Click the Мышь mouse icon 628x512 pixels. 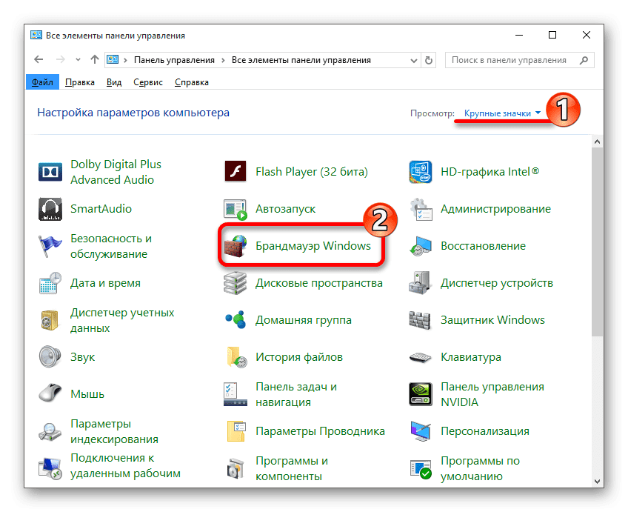point(50,393)
